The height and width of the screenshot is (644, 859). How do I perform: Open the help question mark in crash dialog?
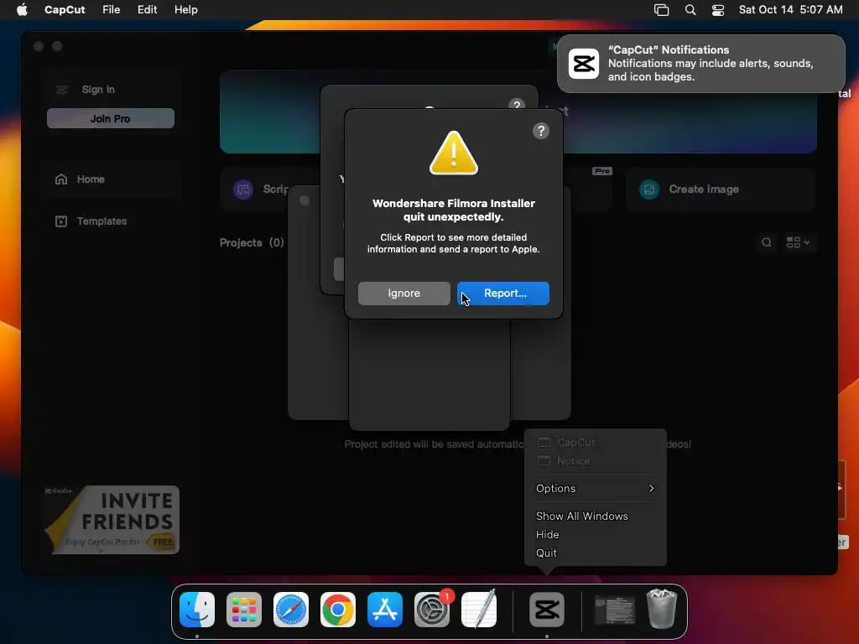[x=541, y=131]
